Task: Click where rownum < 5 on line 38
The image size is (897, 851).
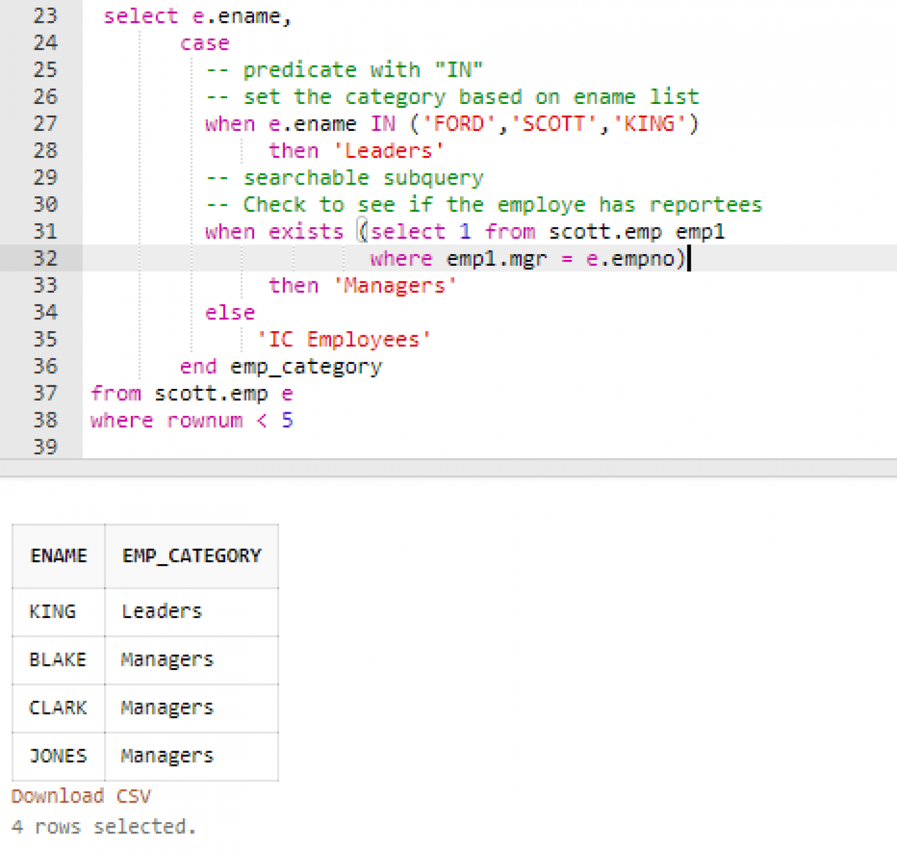Action: [x=192, y=420]
